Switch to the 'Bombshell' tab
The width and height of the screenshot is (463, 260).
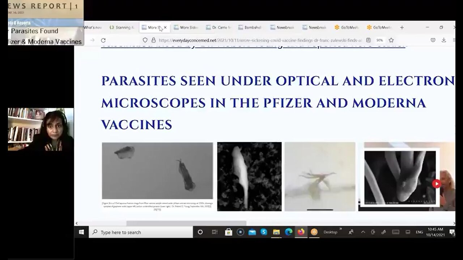point(250,27)
